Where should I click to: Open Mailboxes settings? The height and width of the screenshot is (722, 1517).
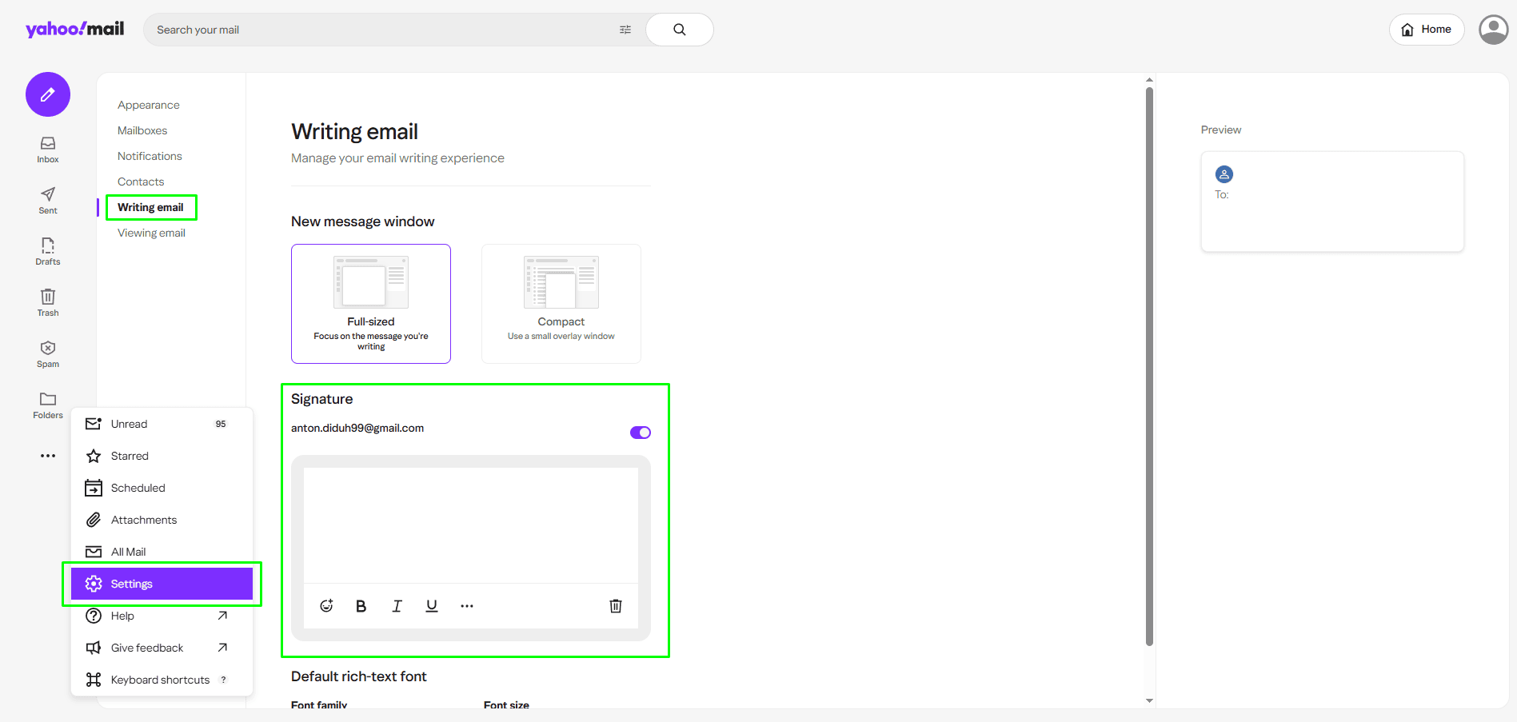point(142,130)
